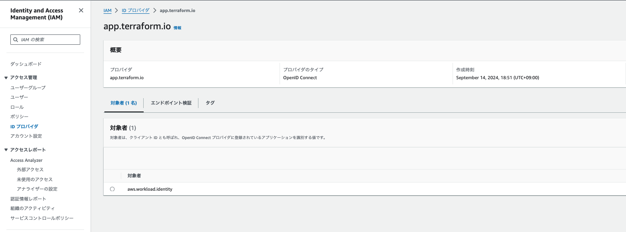The height and width of the screenshot is (232, 626).
Task: Click the 対象者 column header
Action: (x=134, y=176)
